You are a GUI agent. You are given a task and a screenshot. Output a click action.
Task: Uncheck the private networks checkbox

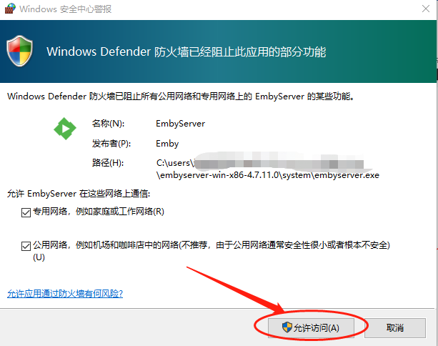pos(26,212)
